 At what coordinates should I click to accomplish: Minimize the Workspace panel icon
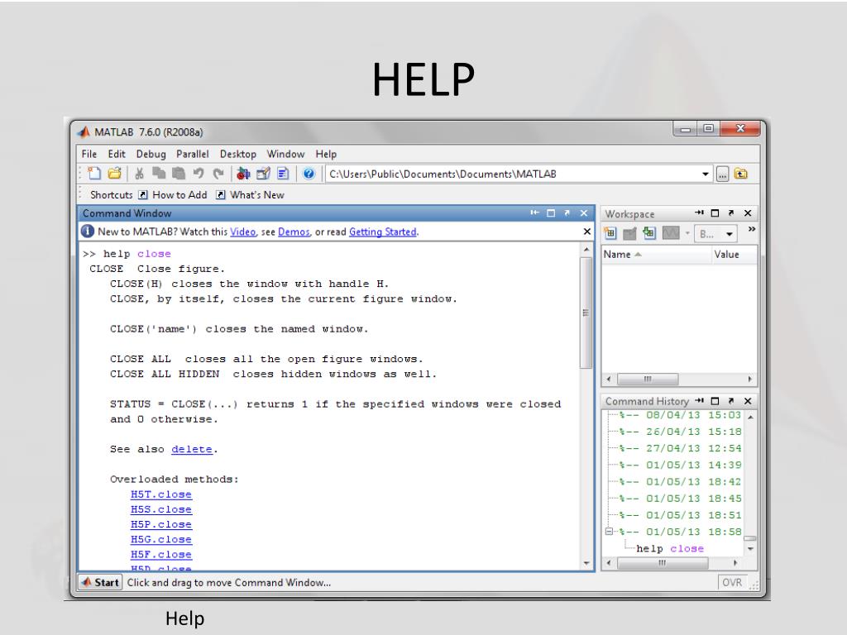[699, 213]
